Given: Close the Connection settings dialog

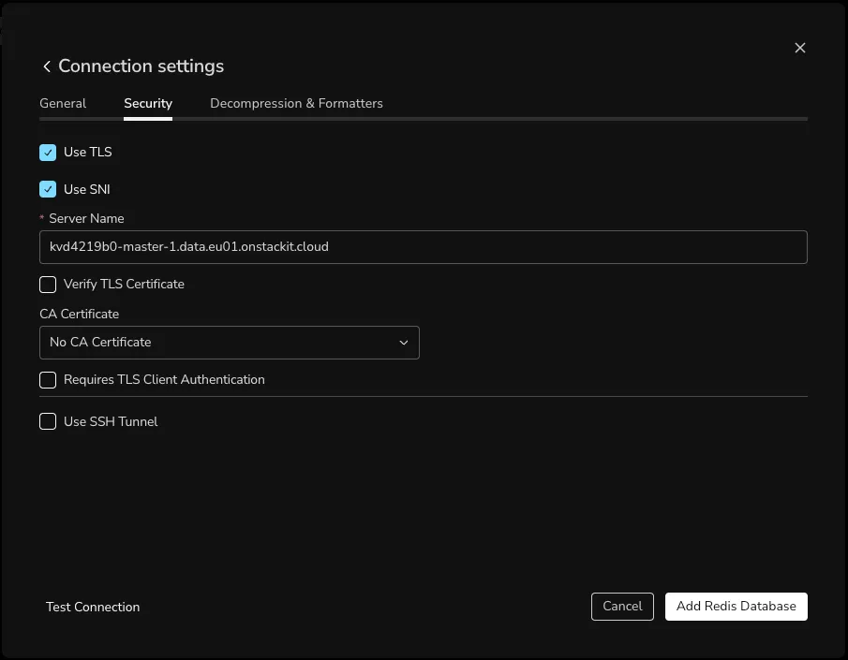Looking at the screenshot, I should pos(800,48).
